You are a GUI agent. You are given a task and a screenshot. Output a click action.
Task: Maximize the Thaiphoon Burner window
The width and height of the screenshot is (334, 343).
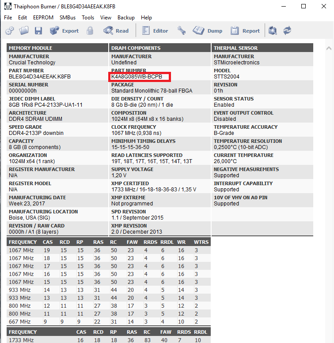pos(304,6)
